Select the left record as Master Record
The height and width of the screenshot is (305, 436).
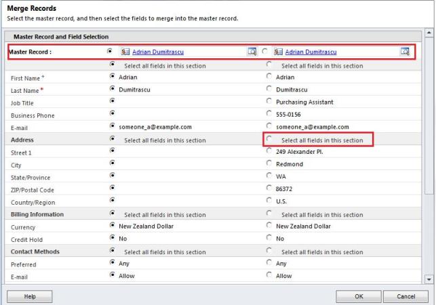pos(110,51)
